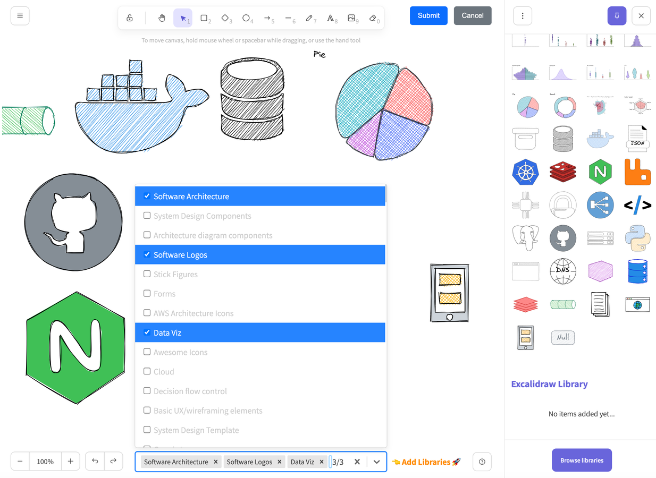Open the hamburger main menu
The image size is (656, 478).
pos(20,16)
